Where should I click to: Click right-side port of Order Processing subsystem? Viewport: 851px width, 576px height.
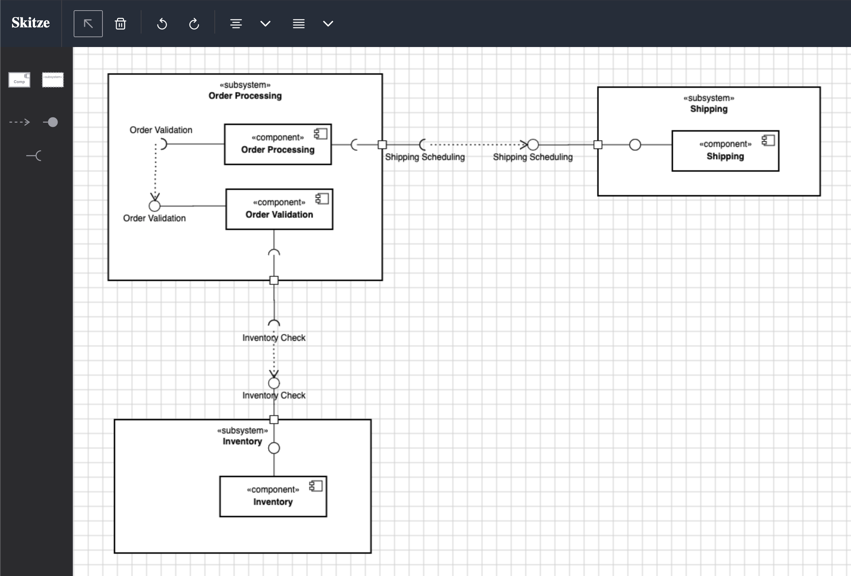(382, 145)
